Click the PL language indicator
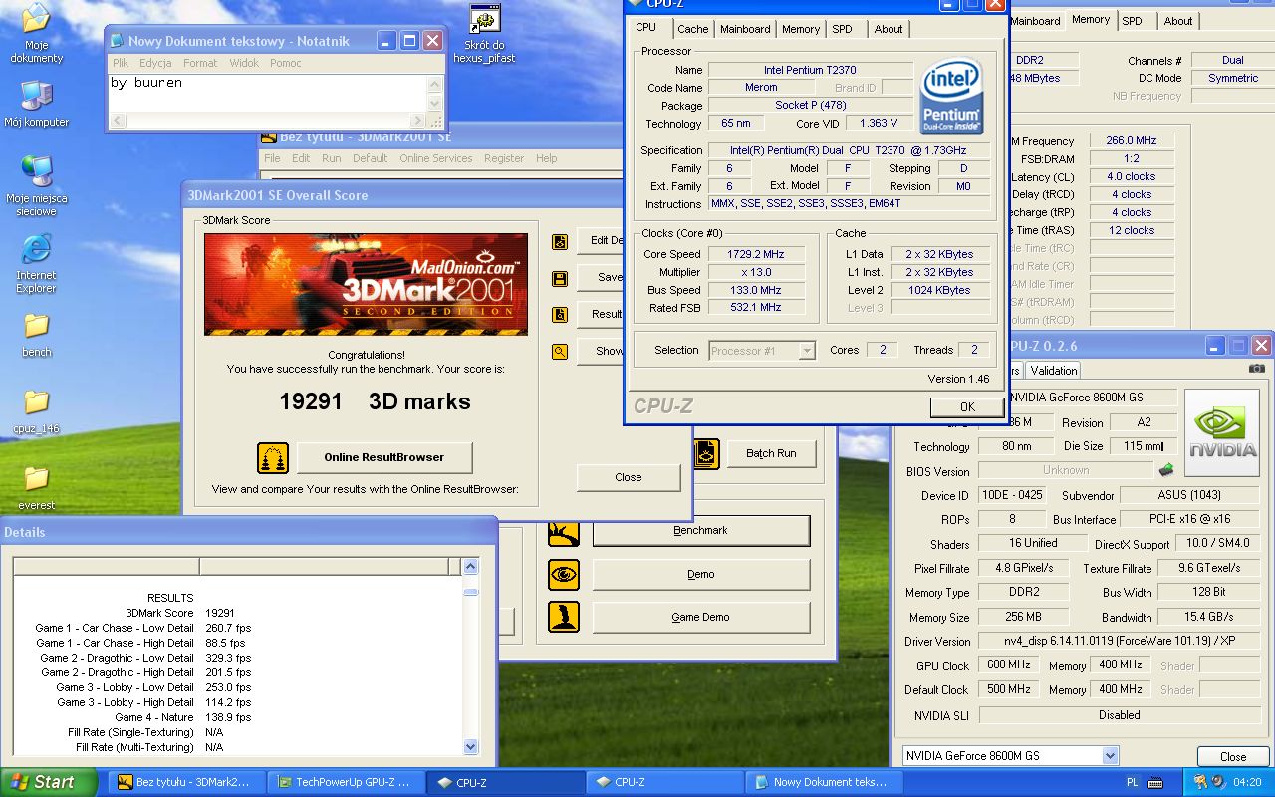The height and width of the screenshot is (797, 1275). (x=1133, y=782)
